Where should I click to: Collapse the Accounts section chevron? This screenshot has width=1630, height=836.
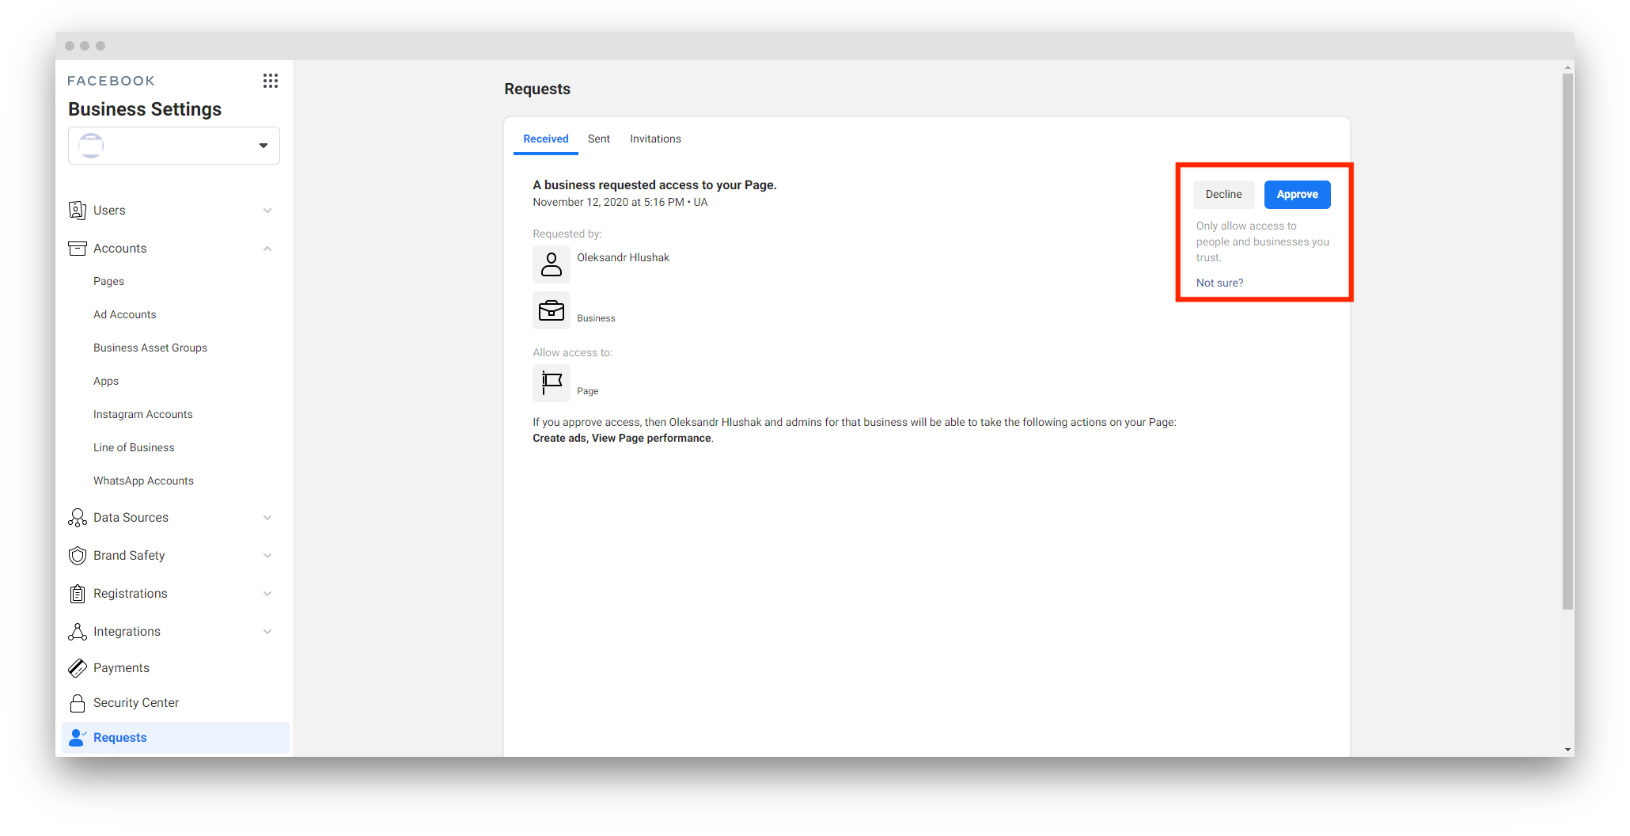pos(267,249)
